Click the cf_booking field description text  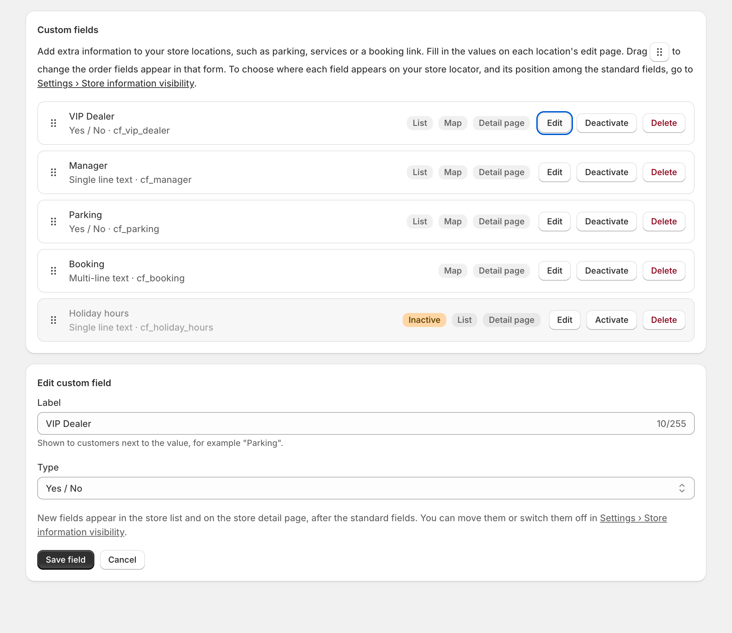(x=127, y=279)
